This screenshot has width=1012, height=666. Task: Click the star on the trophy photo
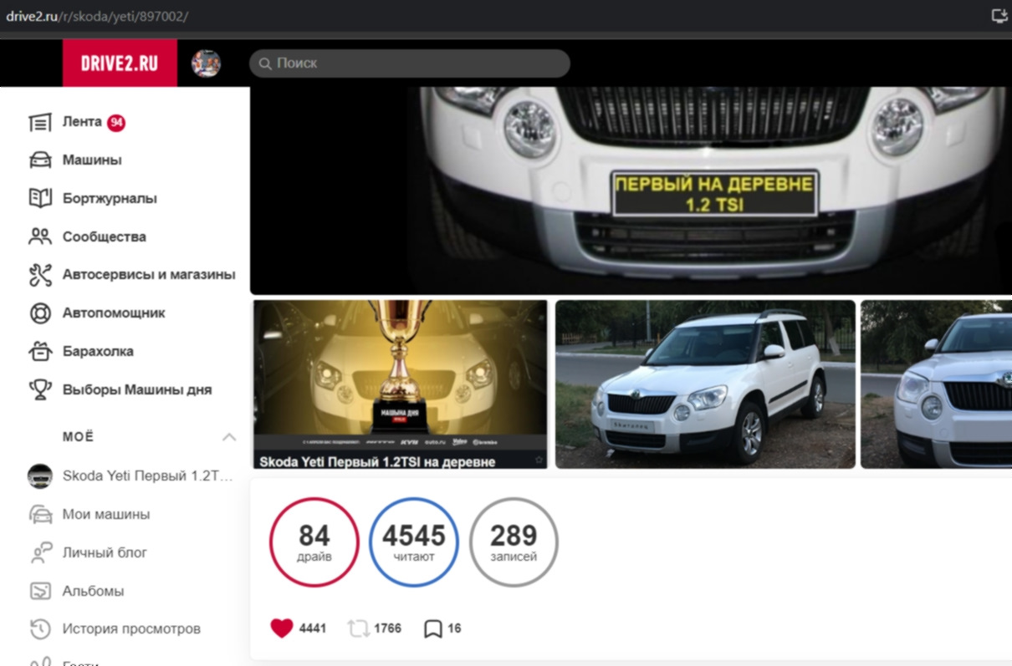click(x=539, y=460)
